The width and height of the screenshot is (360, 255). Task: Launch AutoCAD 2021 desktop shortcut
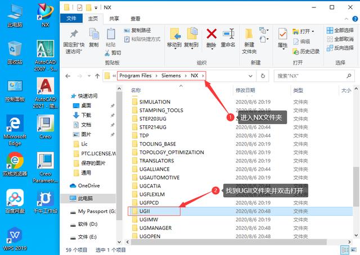tap(45, 93)
